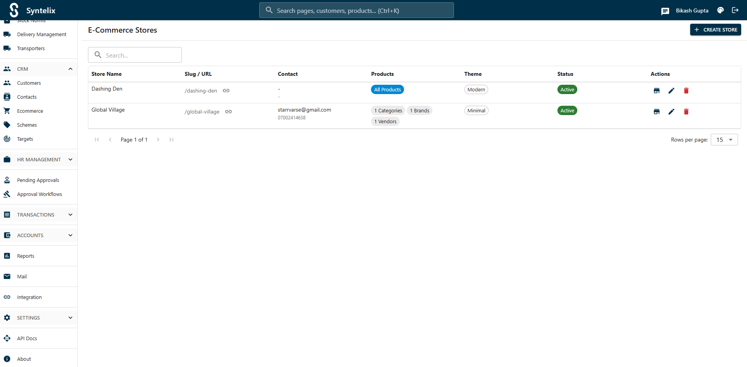Delete the Dashing Den store

click(x=686, y=91)
